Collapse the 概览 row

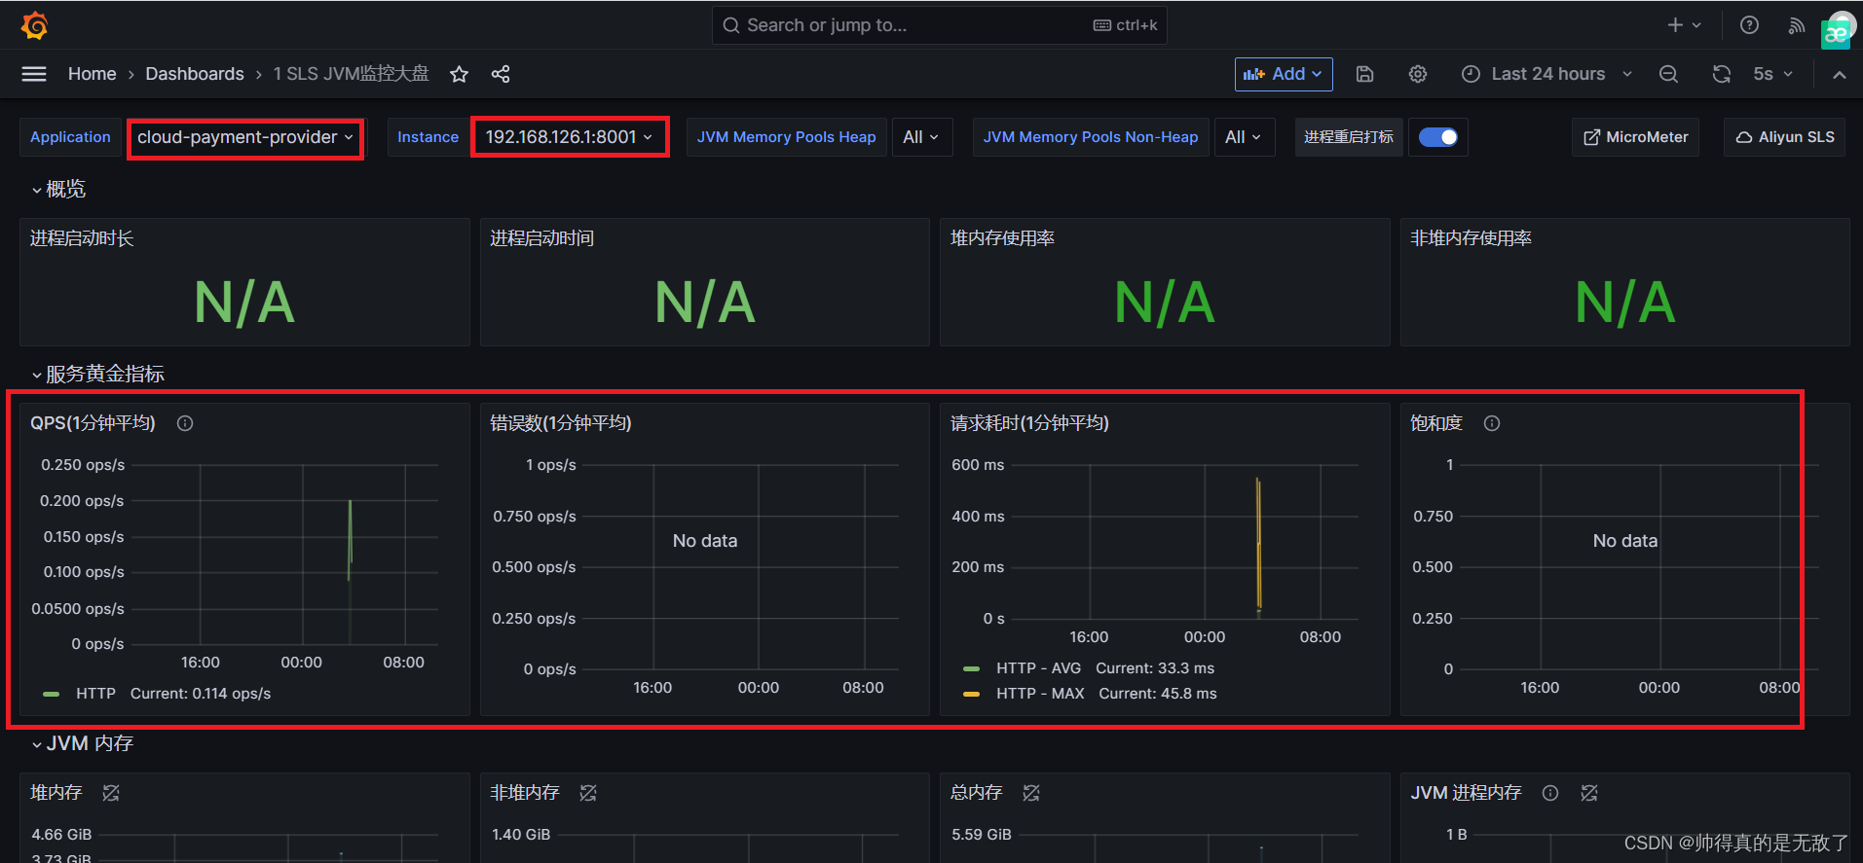pyautogui.click(x=58, y=189)
